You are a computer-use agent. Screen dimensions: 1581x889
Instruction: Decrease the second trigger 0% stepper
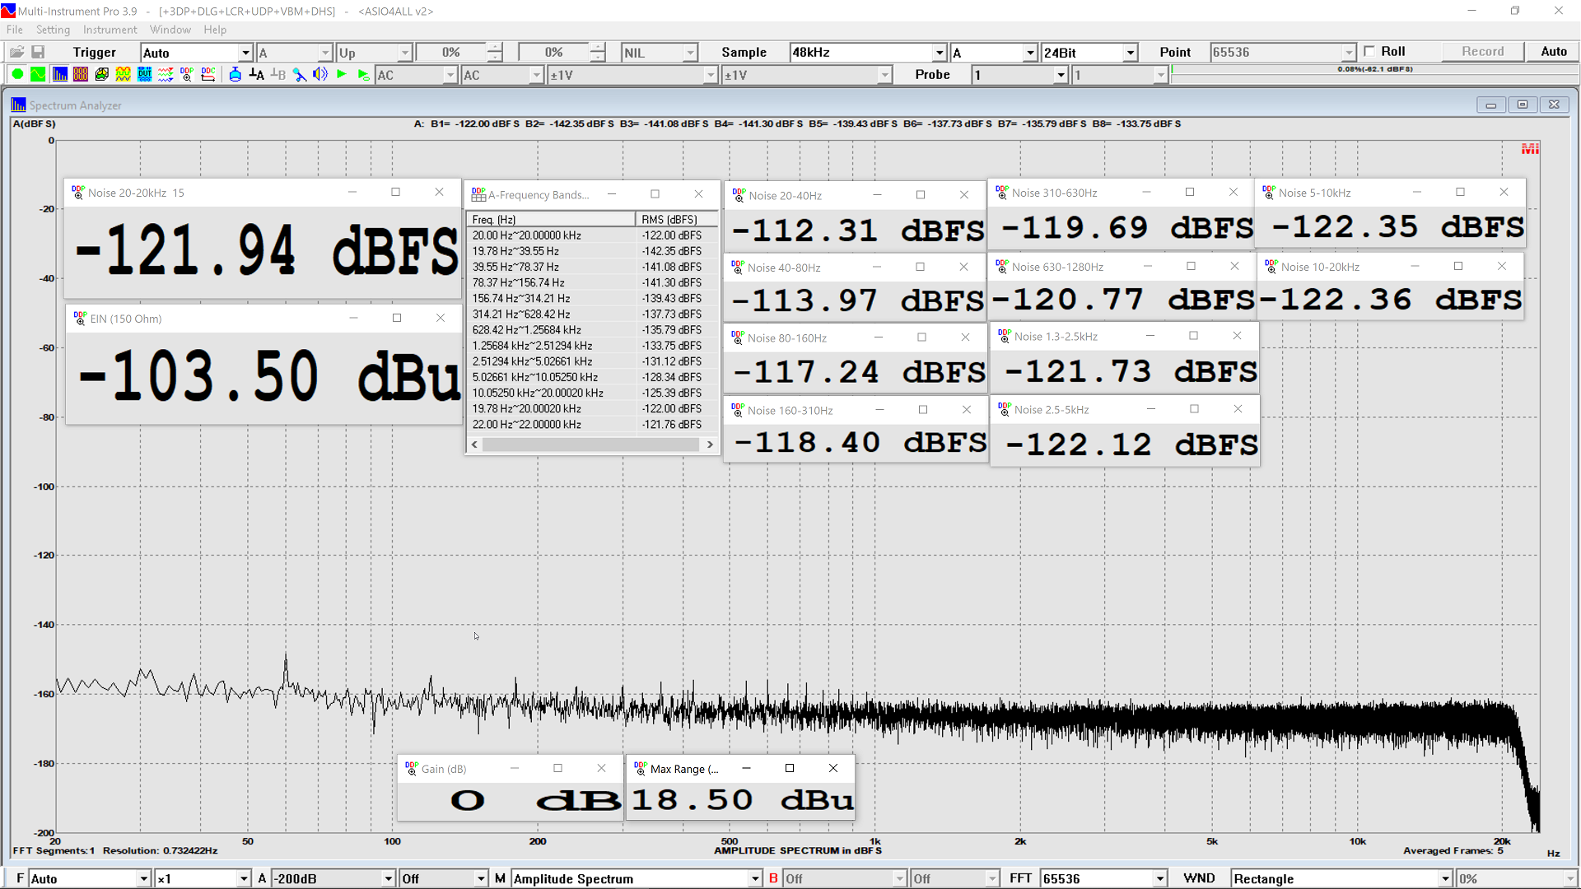(x=598, y=57)
